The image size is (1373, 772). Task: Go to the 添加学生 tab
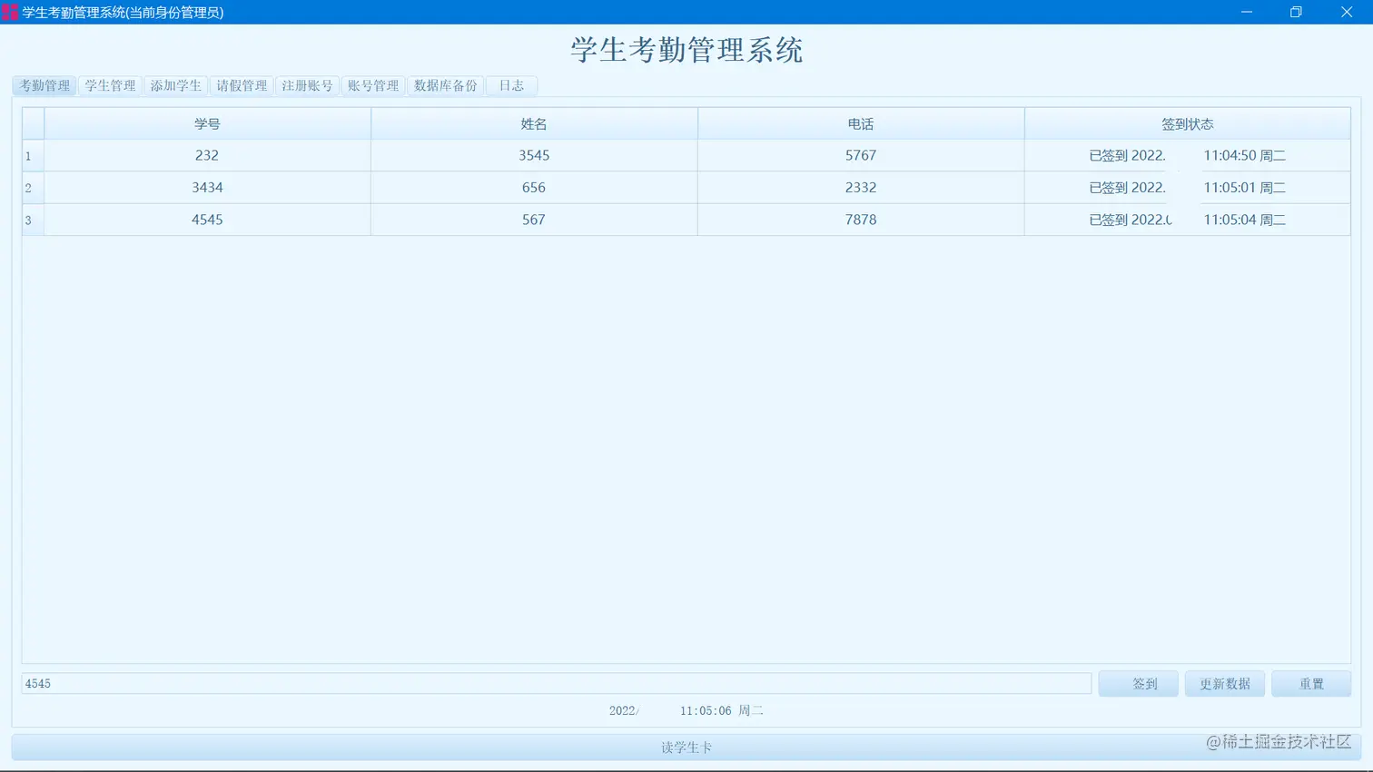(x=175, y=85)
